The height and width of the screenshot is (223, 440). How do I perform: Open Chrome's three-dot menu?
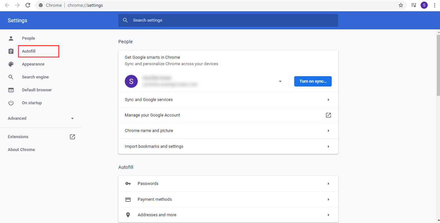pos(434,5)
